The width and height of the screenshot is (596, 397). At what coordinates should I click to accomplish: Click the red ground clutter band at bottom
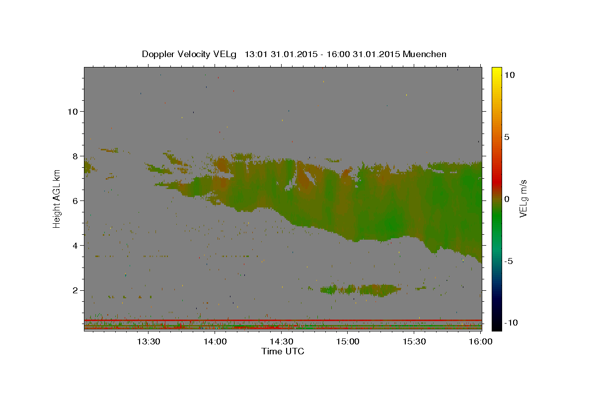(x=283, y=320)
